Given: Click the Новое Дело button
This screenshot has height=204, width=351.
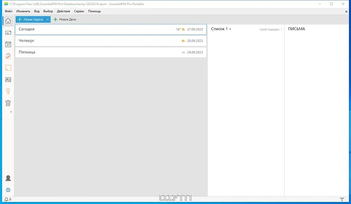Looking at the screenshot, I should point(65,19).
